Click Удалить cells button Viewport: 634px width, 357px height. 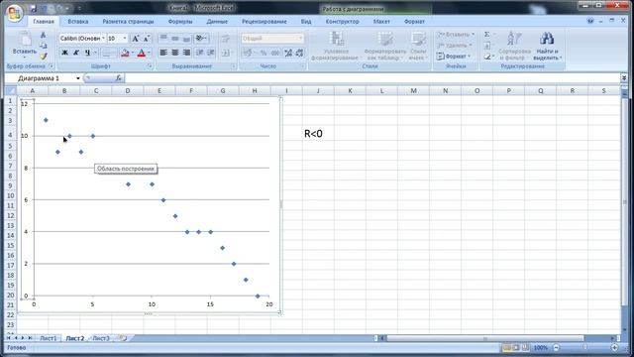[x=455, y=46]
